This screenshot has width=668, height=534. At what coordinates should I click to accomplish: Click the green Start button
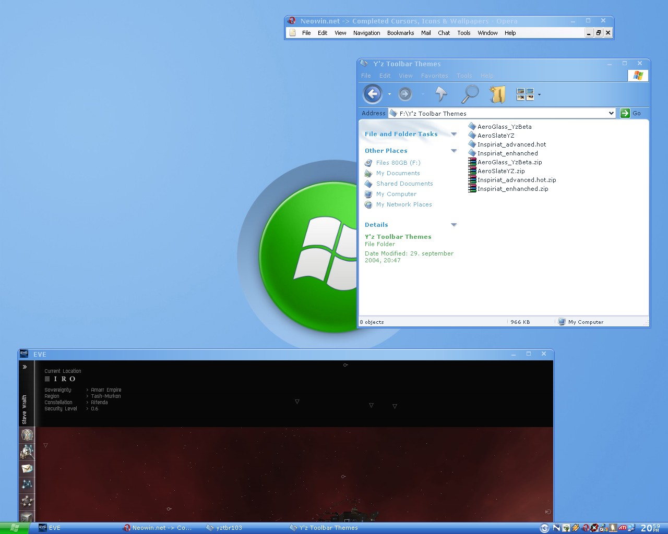(14, 528)
